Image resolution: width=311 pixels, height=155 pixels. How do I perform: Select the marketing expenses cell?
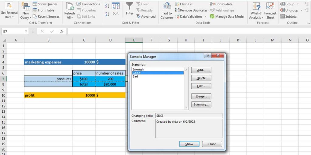(x=48, y=62)
